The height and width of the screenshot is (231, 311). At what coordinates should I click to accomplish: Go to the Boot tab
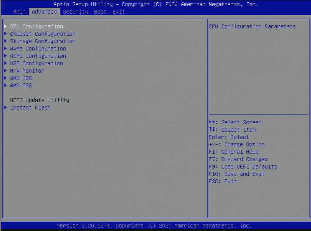[x=100, y=12]
